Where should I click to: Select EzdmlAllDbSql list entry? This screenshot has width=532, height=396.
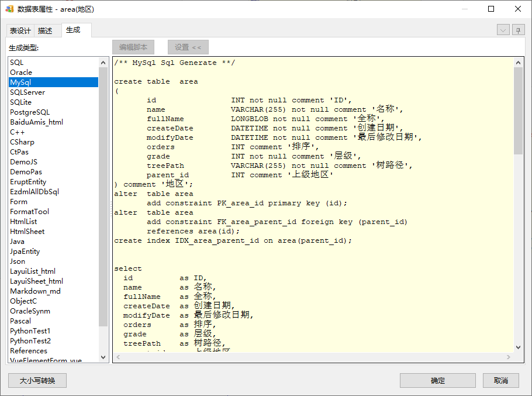(53, 192)
